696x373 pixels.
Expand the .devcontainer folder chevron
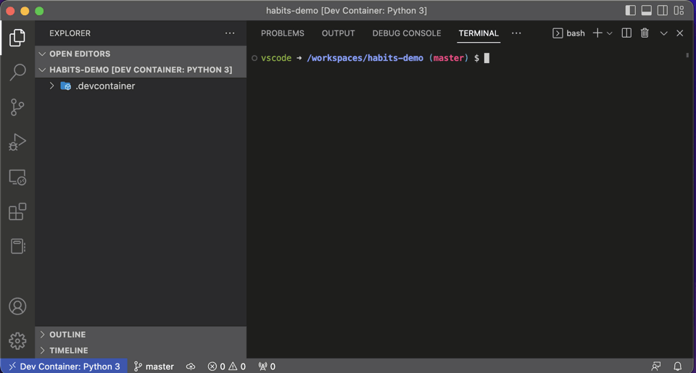pyautogui.click(x=51, y=85)
